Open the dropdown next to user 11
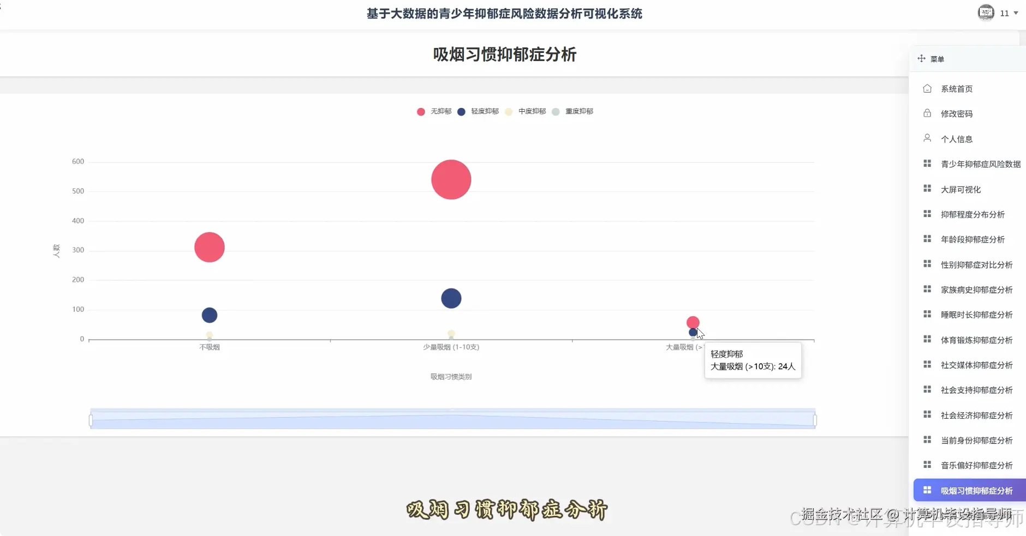Viewport: 1026px width, 536px height. [x=1016, y=13]
